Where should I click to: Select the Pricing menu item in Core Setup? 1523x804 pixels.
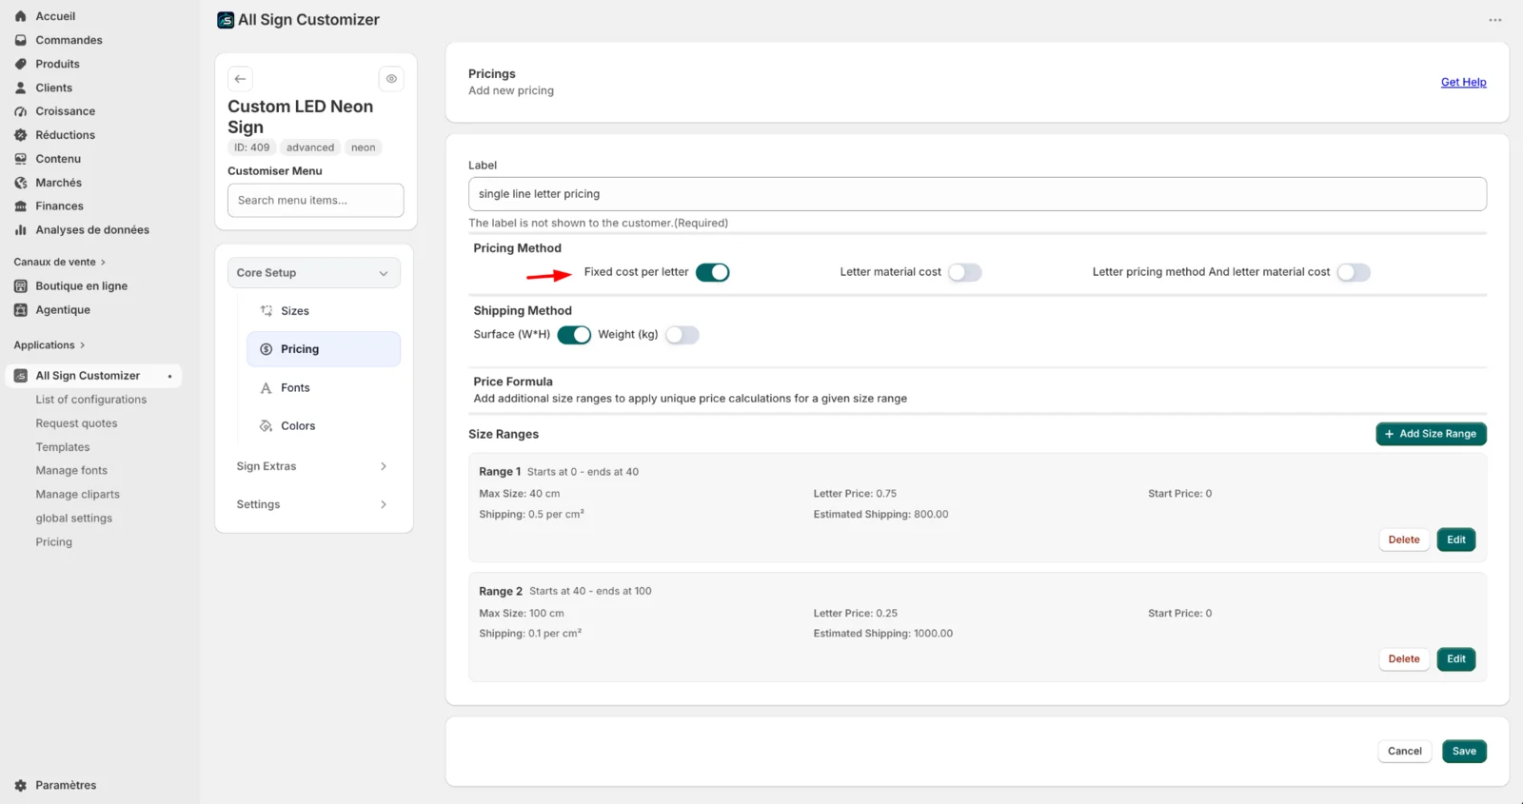[324, 349]
